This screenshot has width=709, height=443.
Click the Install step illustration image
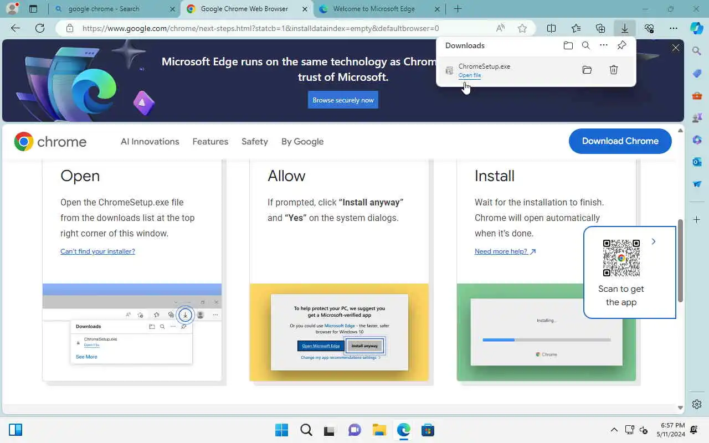tap(546, 332)
